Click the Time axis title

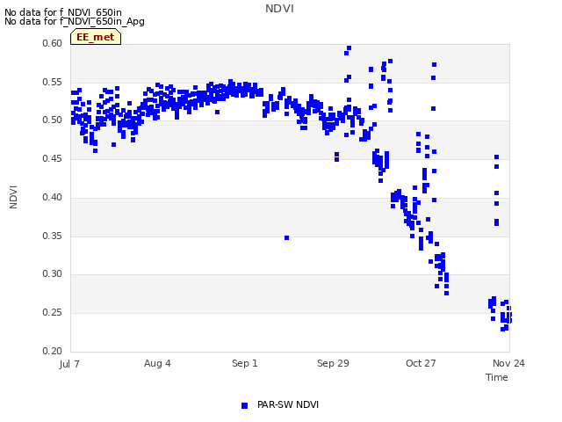[x=497, y=377]
